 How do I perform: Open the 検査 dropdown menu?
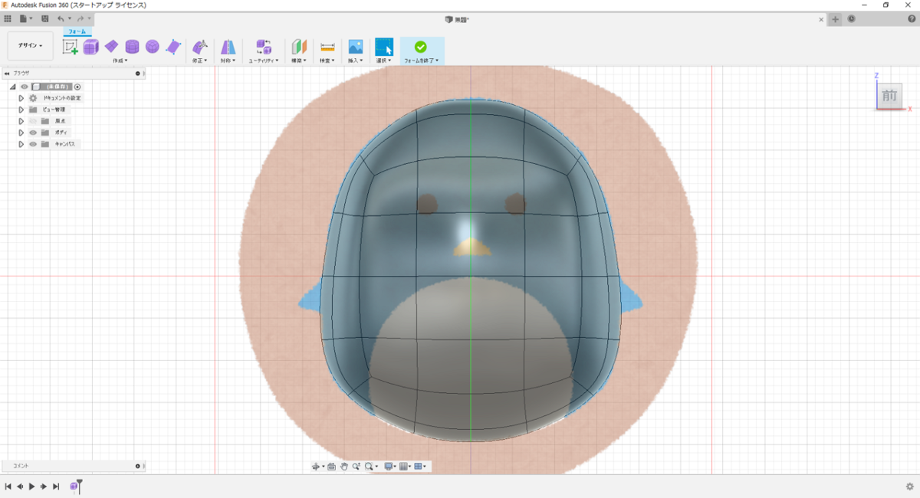(327, 61)
